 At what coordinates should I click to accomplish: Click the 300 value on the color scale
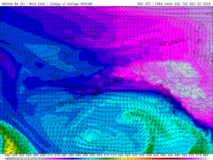pos(92,155)
